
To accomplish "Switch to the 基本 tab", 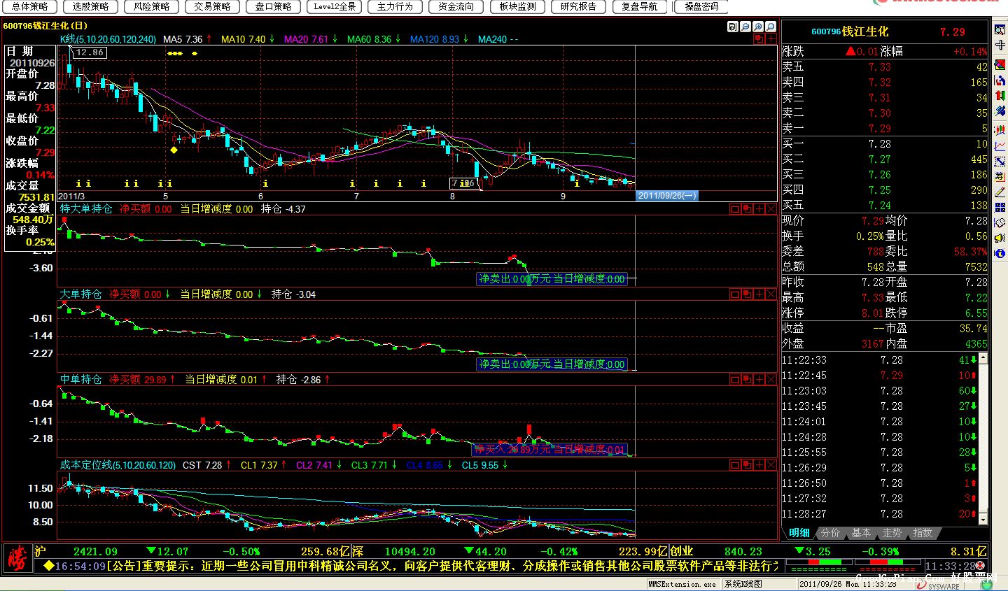I will coord(861,533).
